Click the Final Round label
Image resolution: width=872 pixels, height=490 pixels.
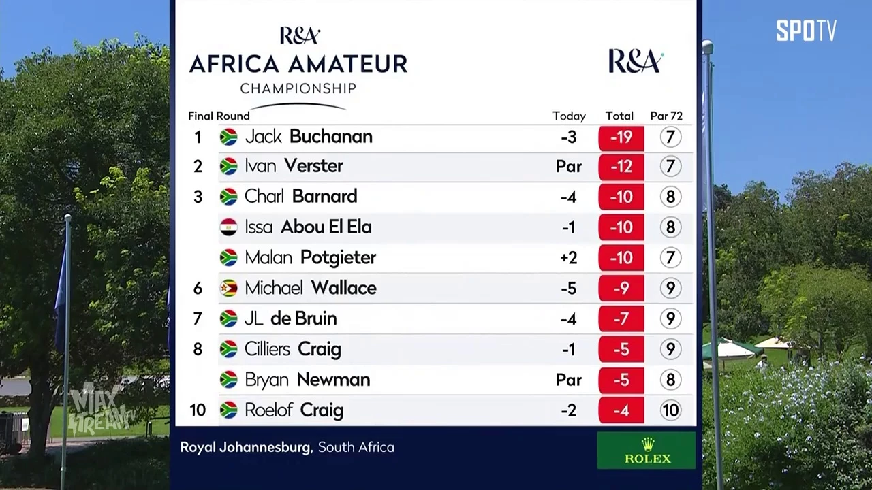coord(219,116)
